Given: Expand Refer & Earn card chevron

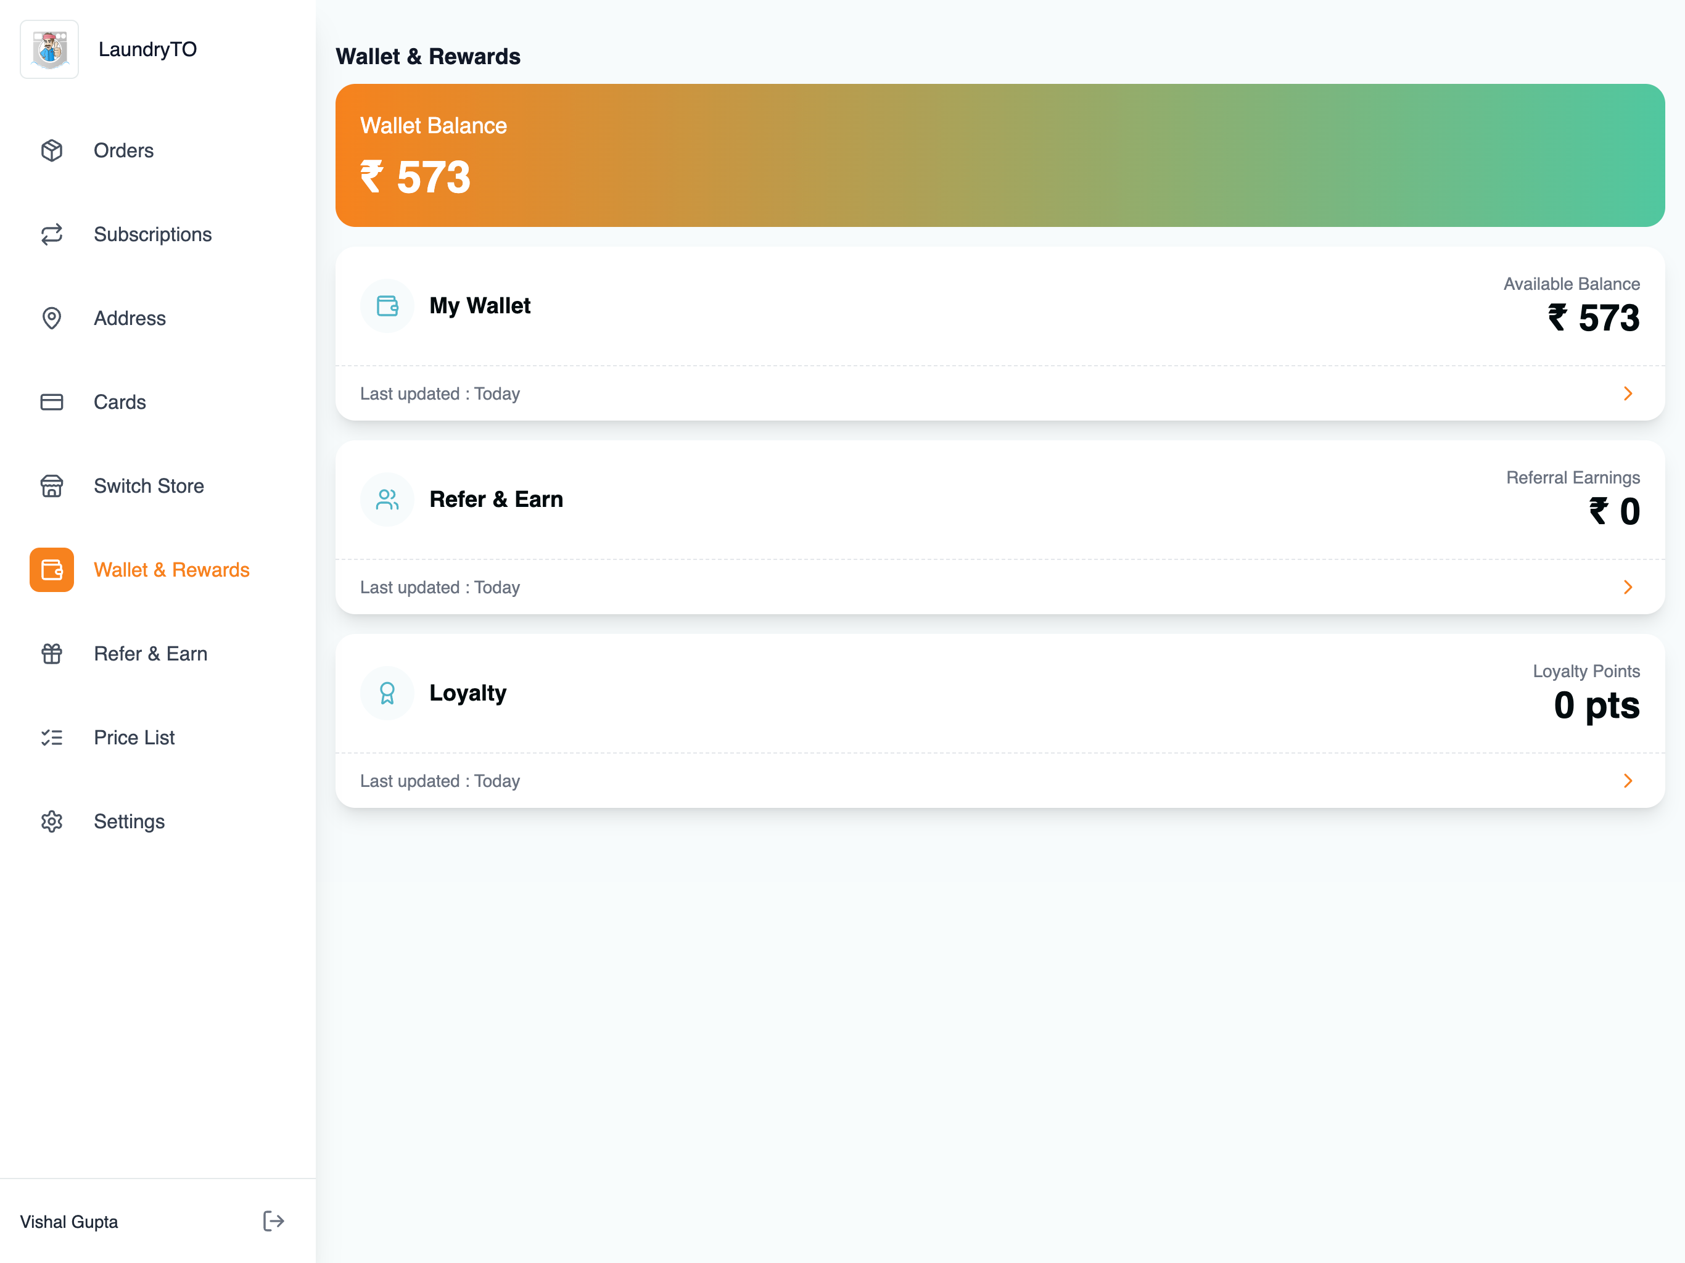Looking at the screenshot, I should 1628,587.
